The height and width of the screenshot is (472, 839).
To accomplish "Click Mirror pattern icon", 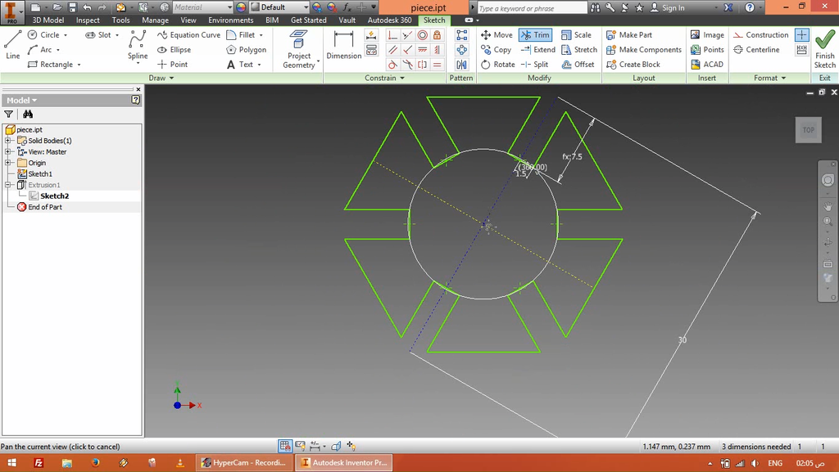I will click(461, 65).
